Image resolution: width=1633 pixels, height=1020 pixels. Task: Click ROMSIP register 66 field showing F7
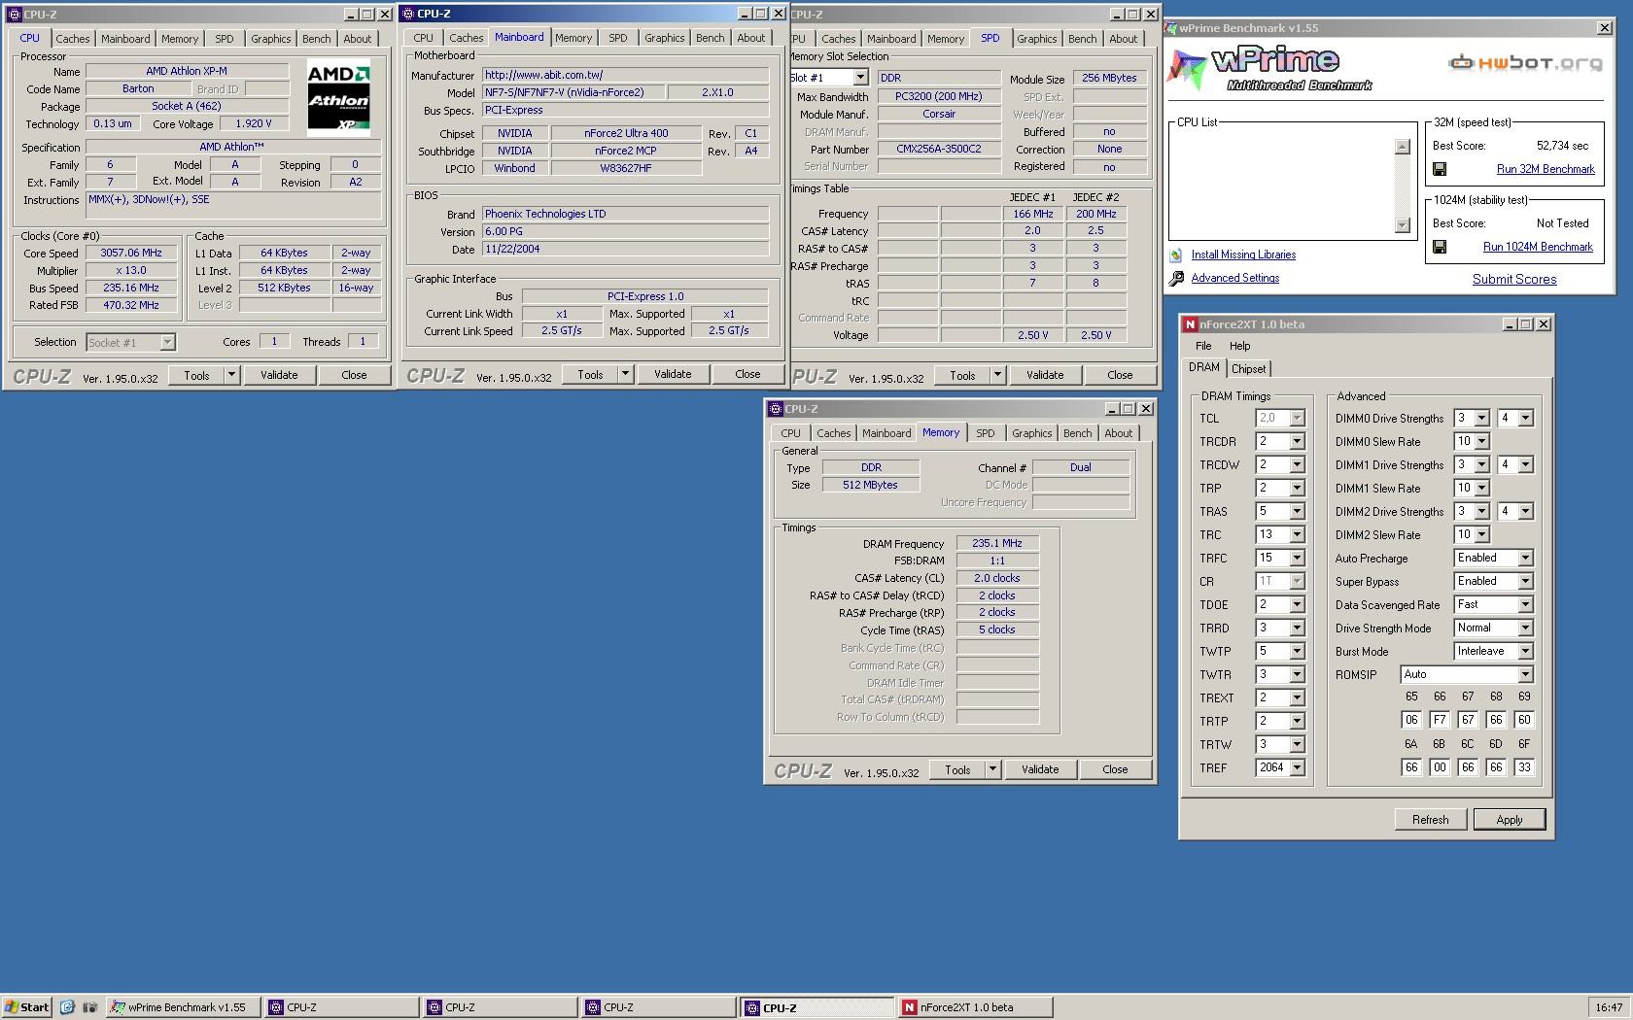tap(1440, 720)
